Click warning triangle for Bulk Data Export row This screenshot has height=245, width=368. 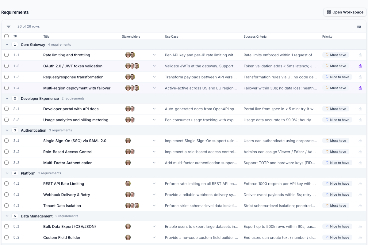[360, 227]
